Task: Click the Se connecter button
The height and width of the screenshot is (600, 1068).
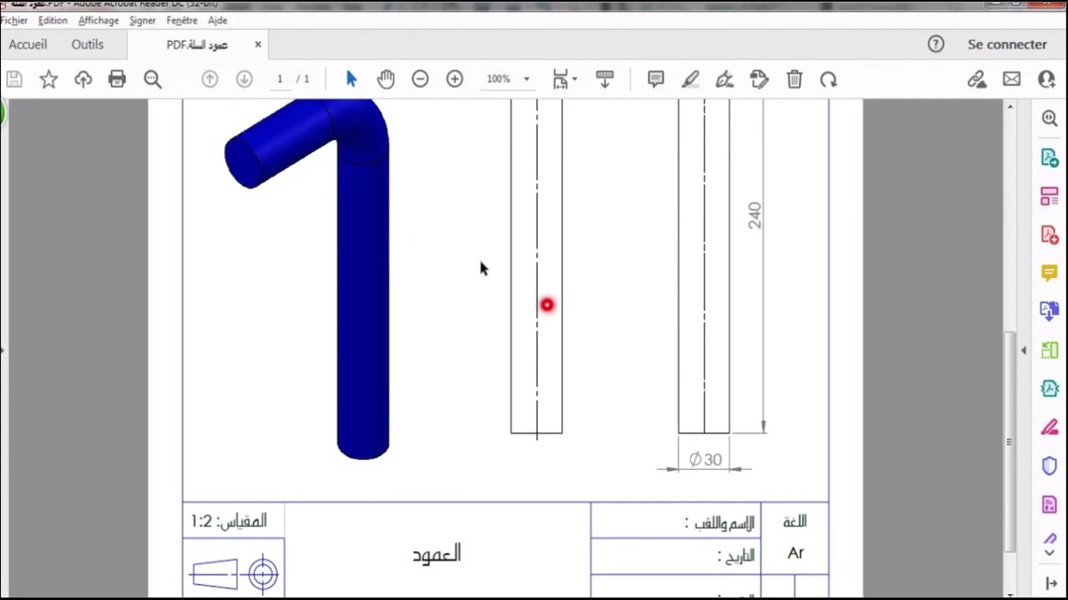Action: tap(1007, 44)
